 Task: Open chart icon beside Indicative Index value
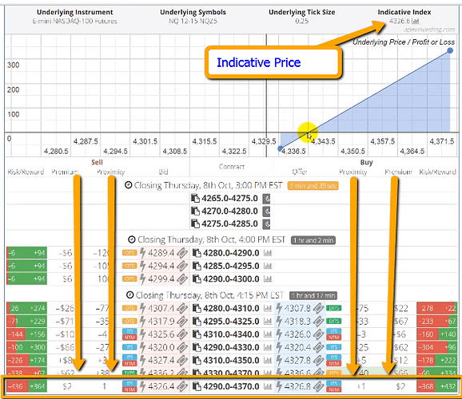pos(416,21)
